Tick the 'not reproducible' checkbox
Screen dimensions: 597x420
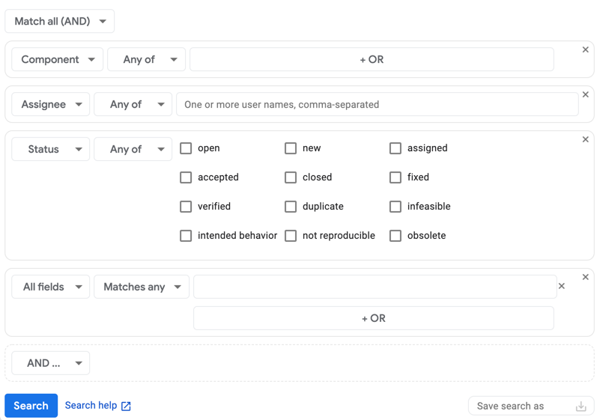291,236
